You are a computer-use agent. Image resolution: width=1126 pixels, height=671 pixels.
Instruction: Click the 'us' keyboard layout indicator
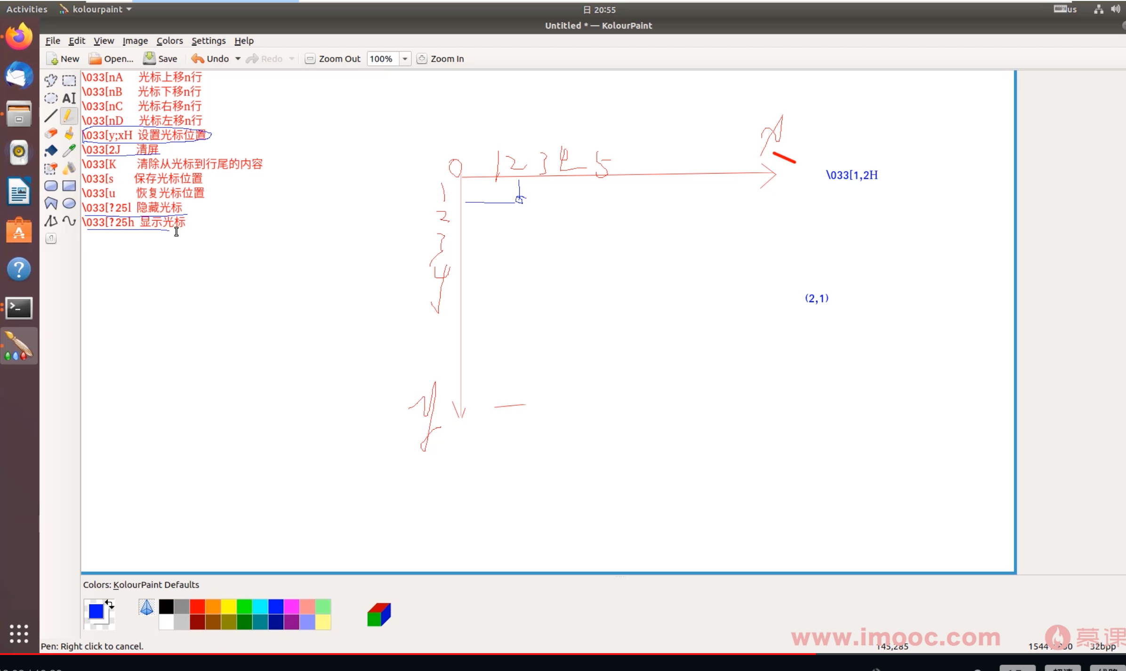(1065, 9)
